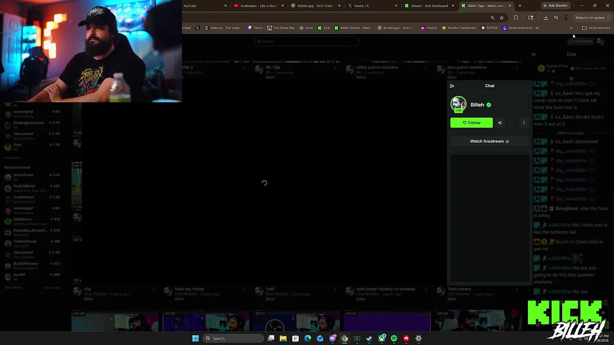Screen dimensions: 614x345
Task: Open The Pirate Bay bookmark
Action: point(281,28)
